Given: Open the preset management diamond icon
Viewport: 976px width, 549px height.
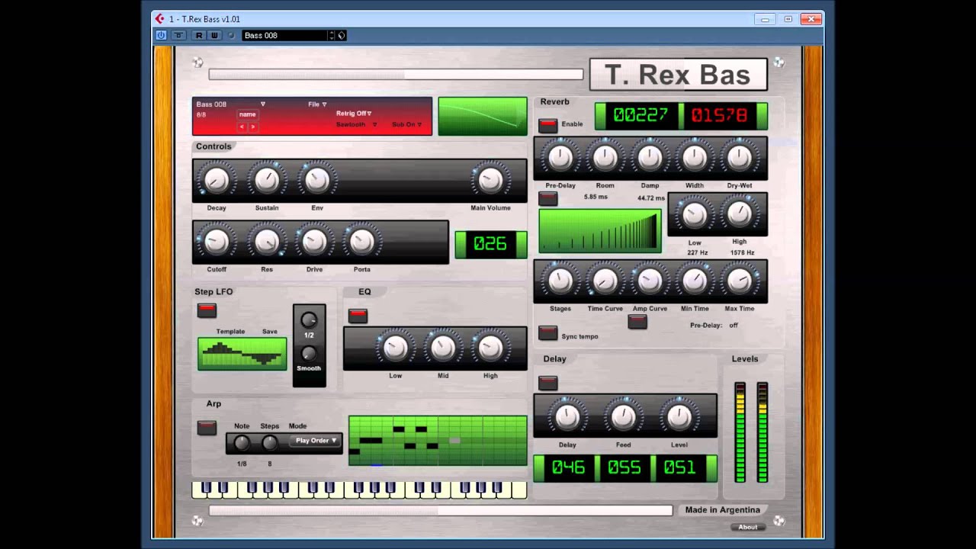Looking at the screenshot, I should 342,35.
